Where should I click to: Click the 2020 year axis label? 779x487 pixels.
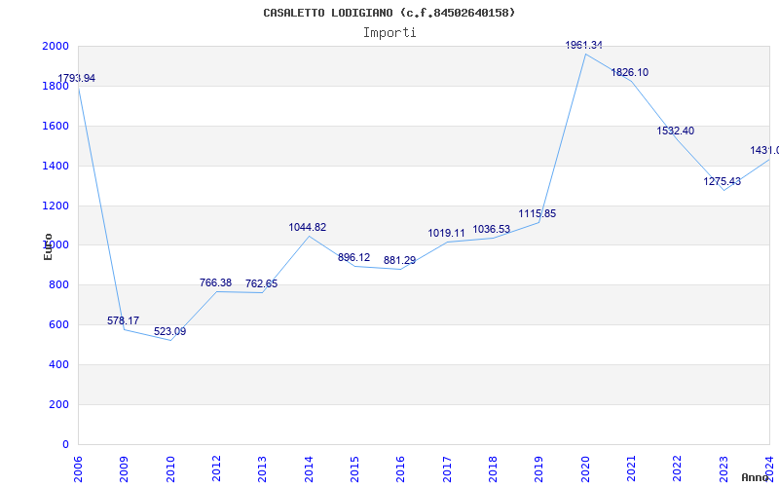(x=585, y=468)
